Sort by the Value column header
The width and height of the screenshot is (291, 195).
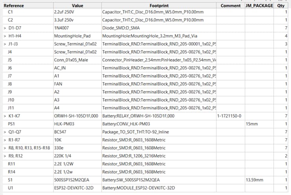[x=77, y=6]
